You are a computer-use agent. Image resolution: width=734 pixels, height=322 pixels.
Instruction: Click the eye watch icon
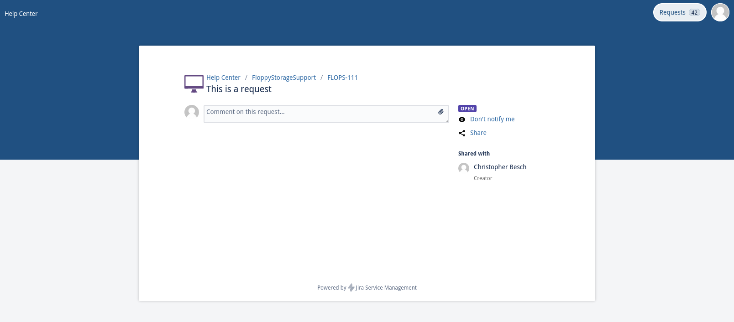[x=462, y=119]
